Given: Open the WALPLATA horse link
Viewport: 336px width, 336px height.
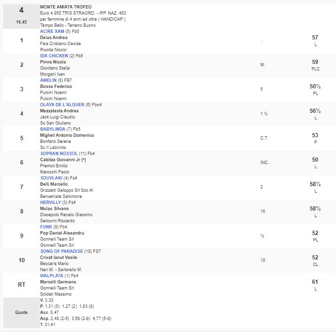Looking at the screenshot, I should coord(52,276).
